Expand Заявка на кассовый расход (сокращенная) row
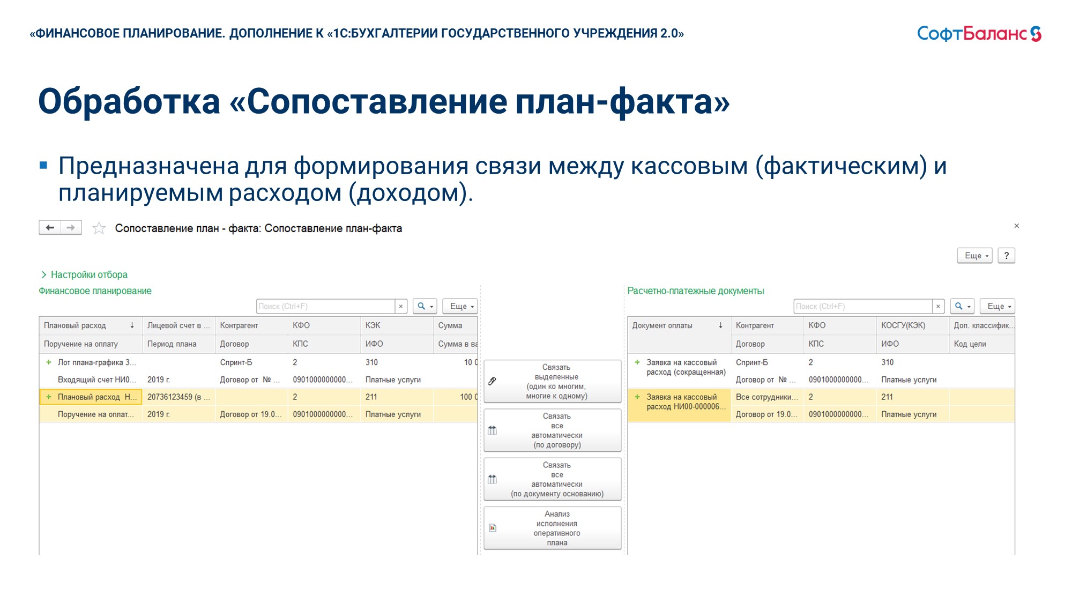Viewport: 1072px width, 603px height. coord(637,362)
